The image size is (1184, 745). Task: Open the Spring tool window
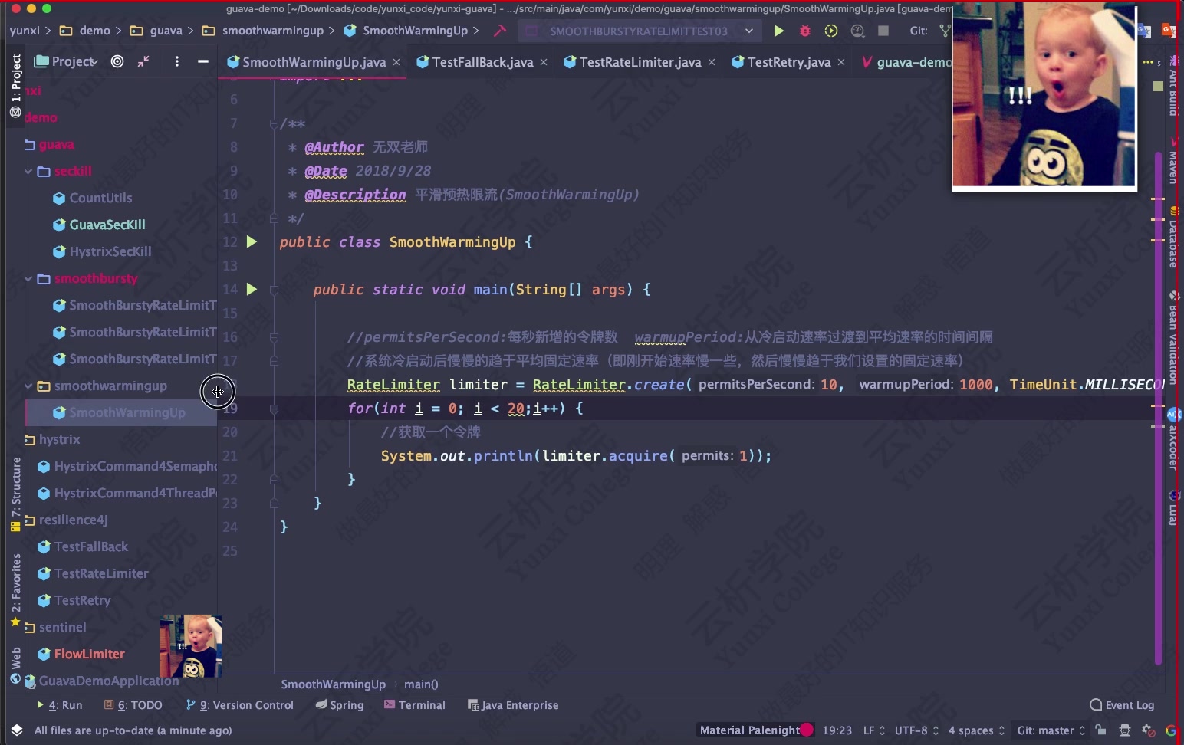pyautogui.click(x=340, y=705)
